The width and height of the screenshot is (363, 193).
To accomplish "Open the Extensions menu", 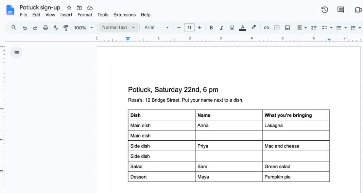I will pos(125,15).
